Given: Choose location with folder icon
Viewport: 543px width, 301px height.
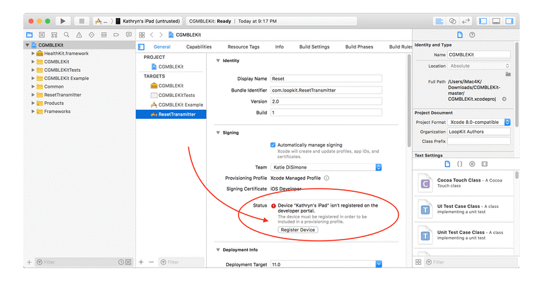Looking at the screenshot, I should [x=508, y=74].
